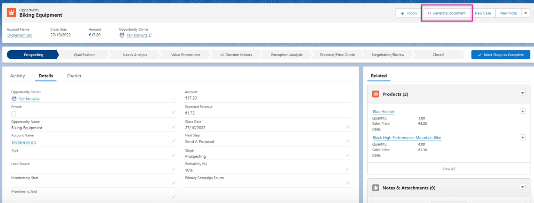Click the edit pencil for Lead Source
The width and height of the screenshot is (534, 203).
click(x=173, y=168)
